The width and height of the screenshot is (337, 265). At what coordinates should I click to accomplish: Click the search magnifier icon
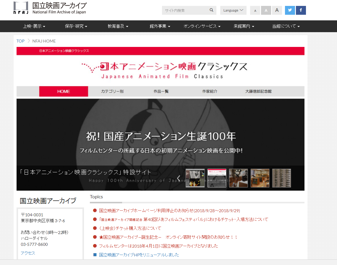tap(211, 10)
